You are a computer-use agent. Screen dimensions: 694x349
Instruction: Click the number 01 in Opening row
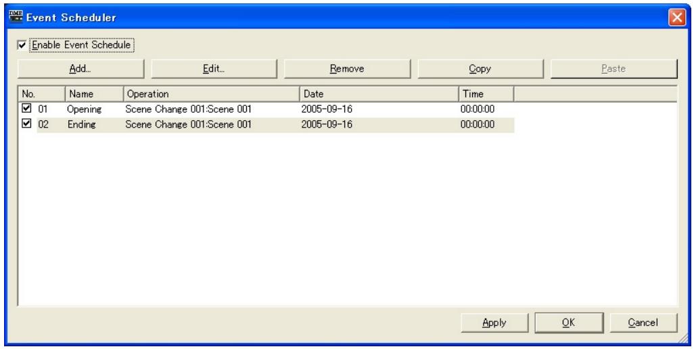tap(43, 109)
